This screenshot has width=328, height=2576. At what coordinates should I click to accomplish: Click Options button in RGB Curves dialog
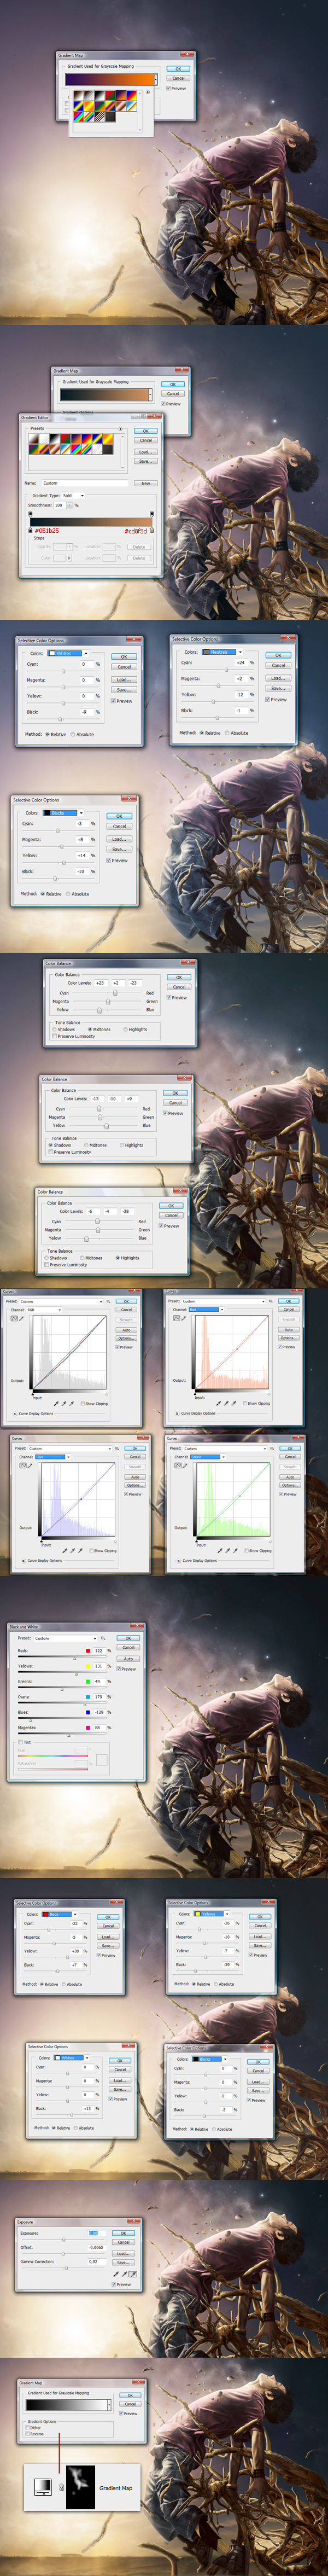pyautogui.click(x=126, y=1338)
